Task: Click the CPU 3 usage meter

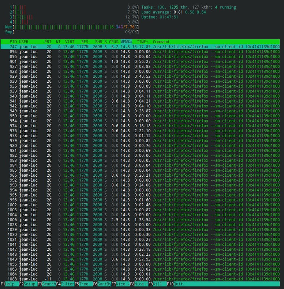Action: pos(74,17)
